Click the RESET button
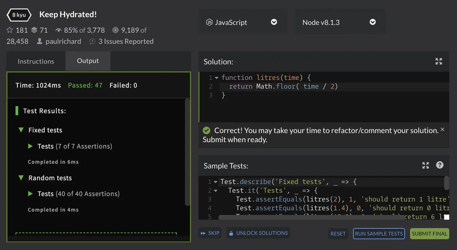 [x=338, y=233]
